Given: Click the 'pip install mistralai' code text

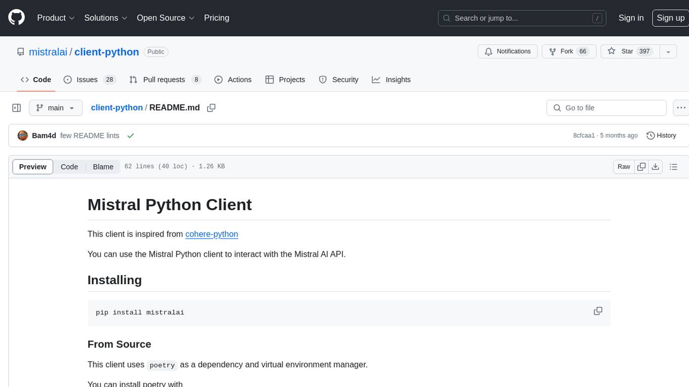Looking at the screenshot, I should 140,313.
